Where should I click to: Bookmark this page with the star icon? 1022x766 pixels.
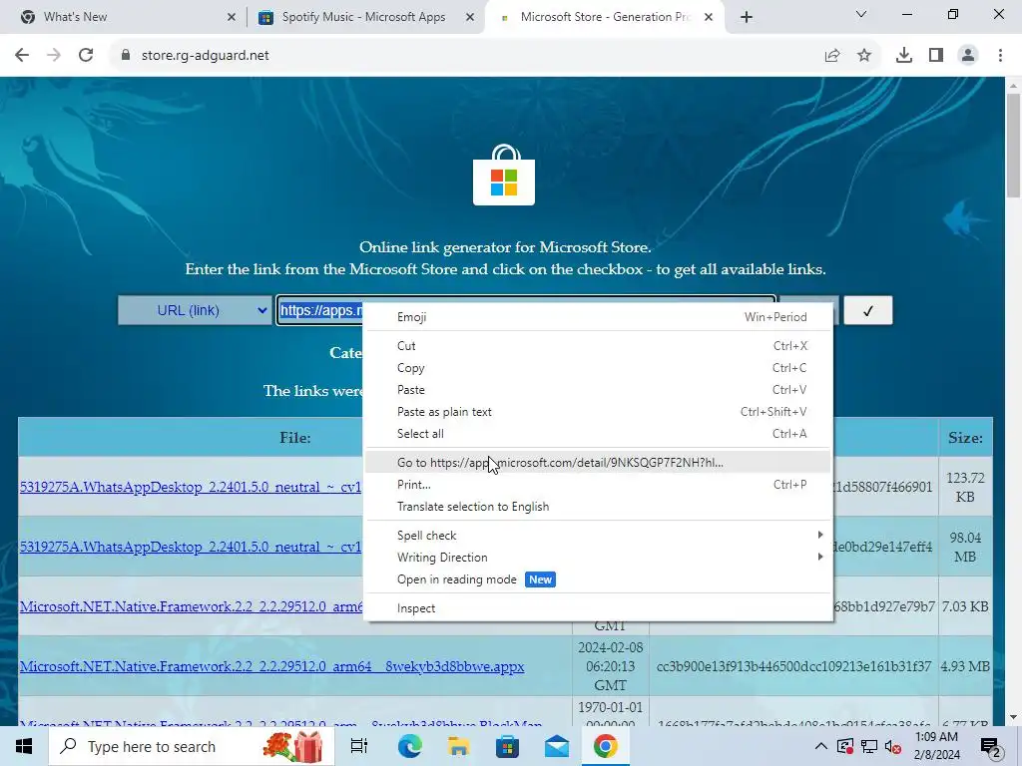point(864,56)
